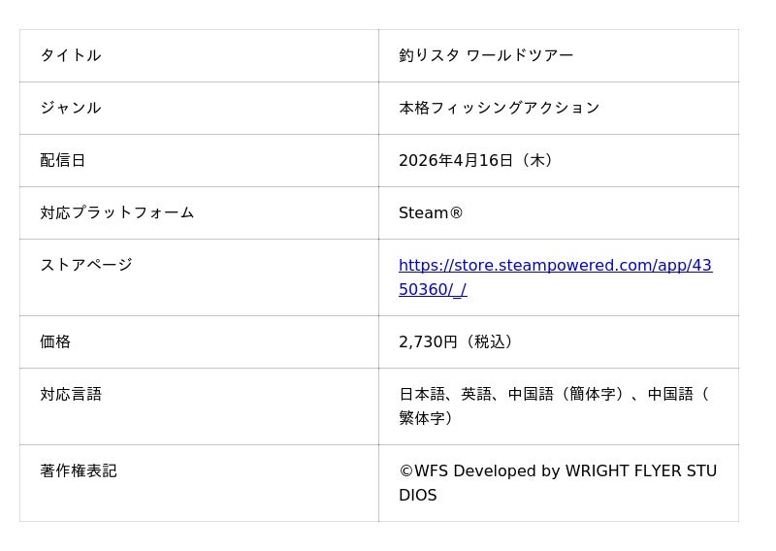Click the 繁体字 text in languages
This screenshot has width=776, height=551.
[x=422, y=418]
